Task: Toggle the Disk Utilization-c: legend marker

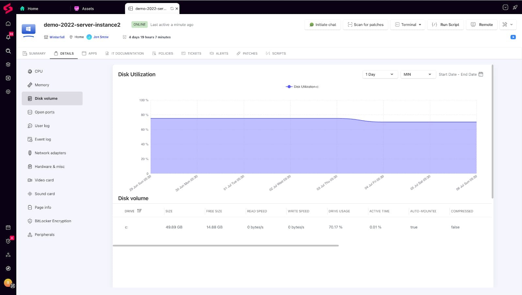Action: (x=289, y=87)
